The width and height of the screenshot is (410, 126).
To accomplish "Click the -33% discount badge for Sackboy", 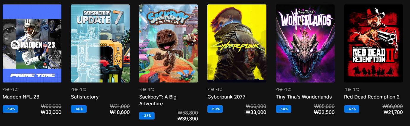I will 147,116.
